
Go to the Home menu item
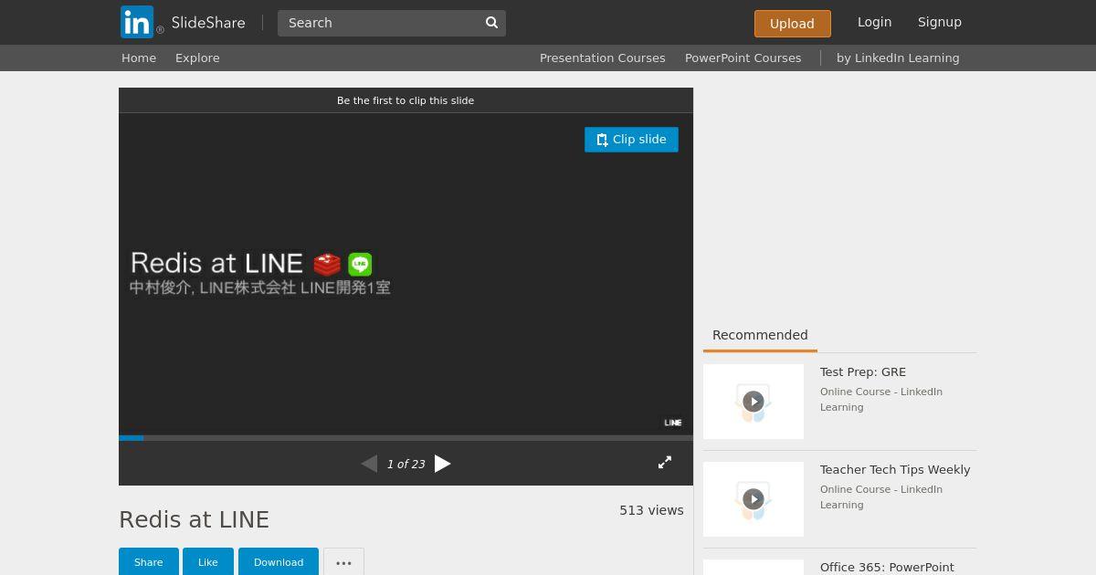pos(139,57)
